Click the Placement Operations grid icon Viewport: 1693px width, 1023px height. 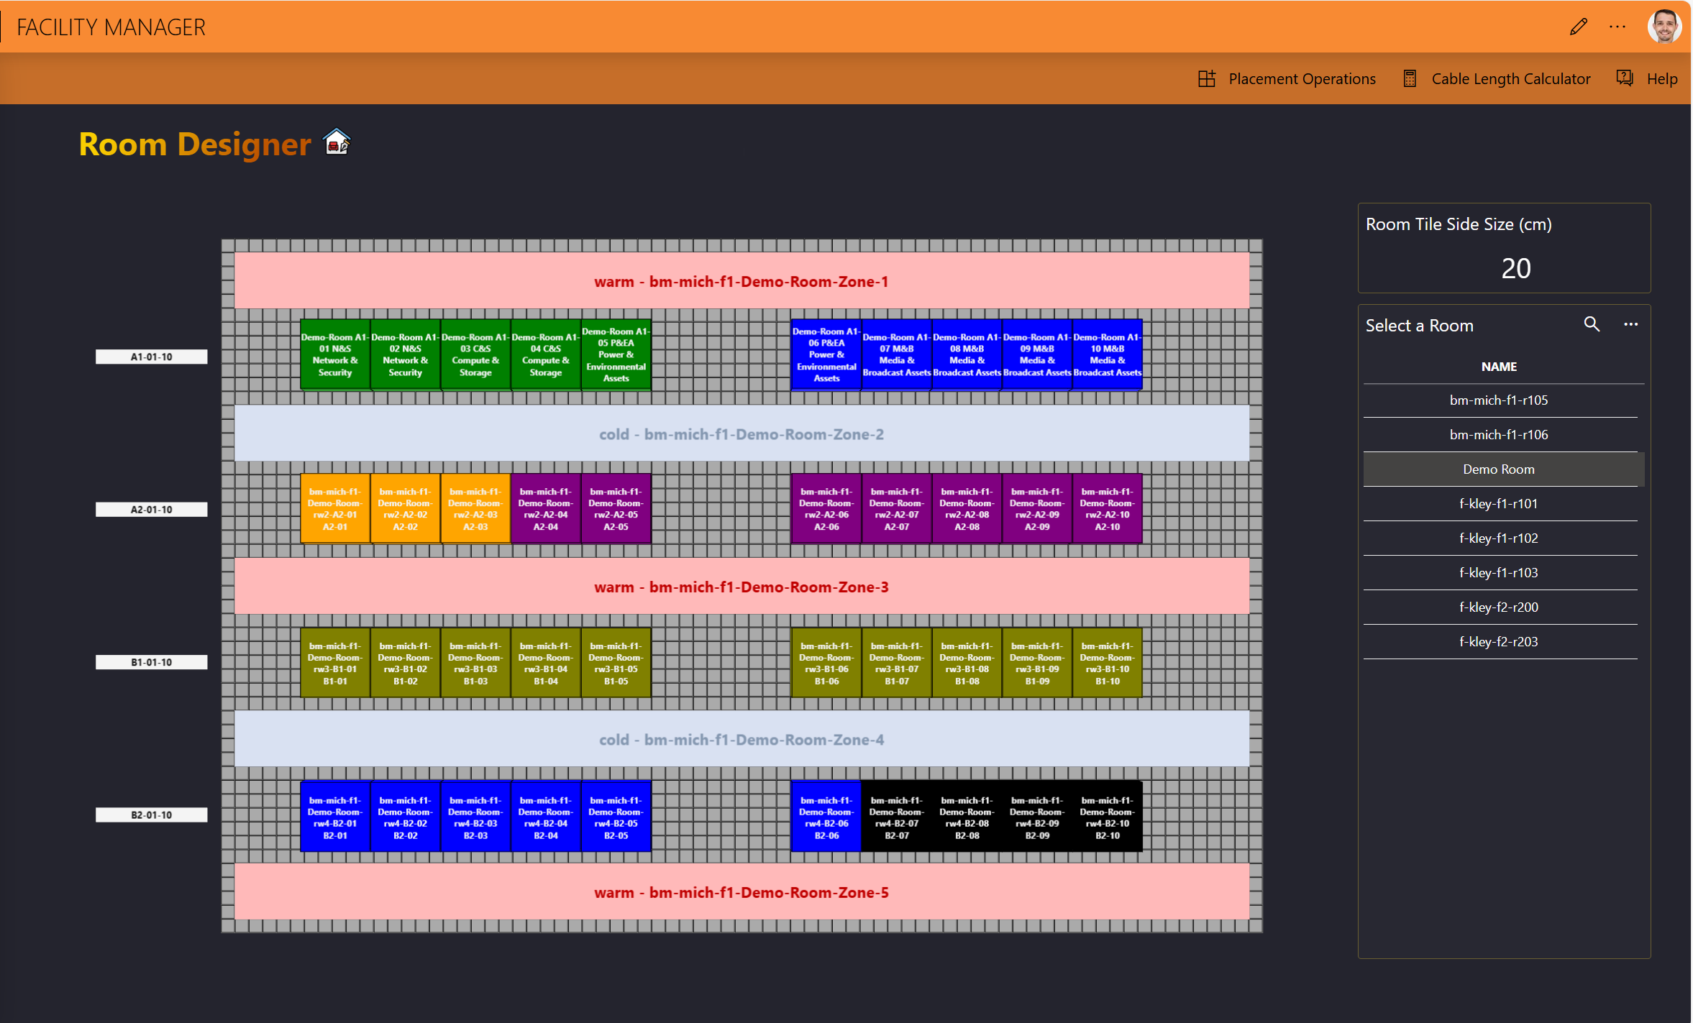pos(1206,79)
